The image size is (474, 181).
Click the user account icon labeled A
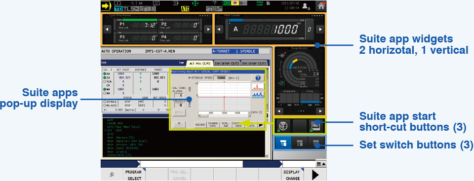[306, 6]
